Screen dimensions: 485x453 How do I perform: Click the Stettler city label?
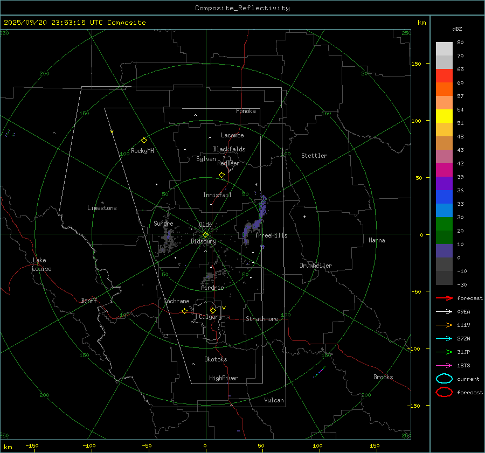(314, 156)
